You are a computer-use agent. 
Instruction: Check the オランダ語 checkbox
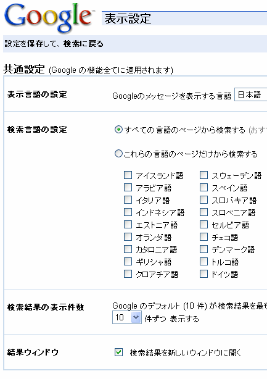[x=128, y=236]
